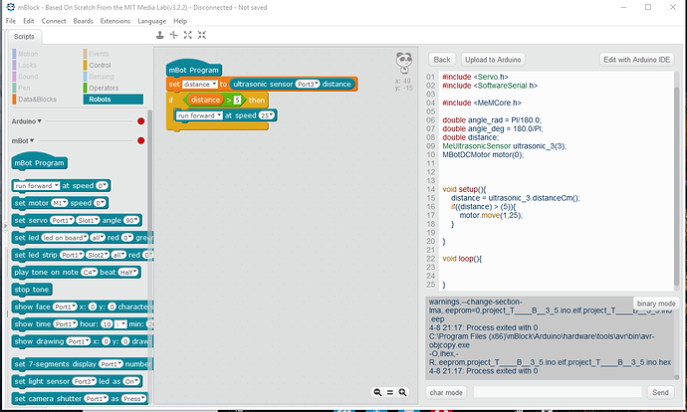The width and height of the screenshot is (687, 412).
Task: Expand the Arduino extension dropdown
Action: coord(26,121)
